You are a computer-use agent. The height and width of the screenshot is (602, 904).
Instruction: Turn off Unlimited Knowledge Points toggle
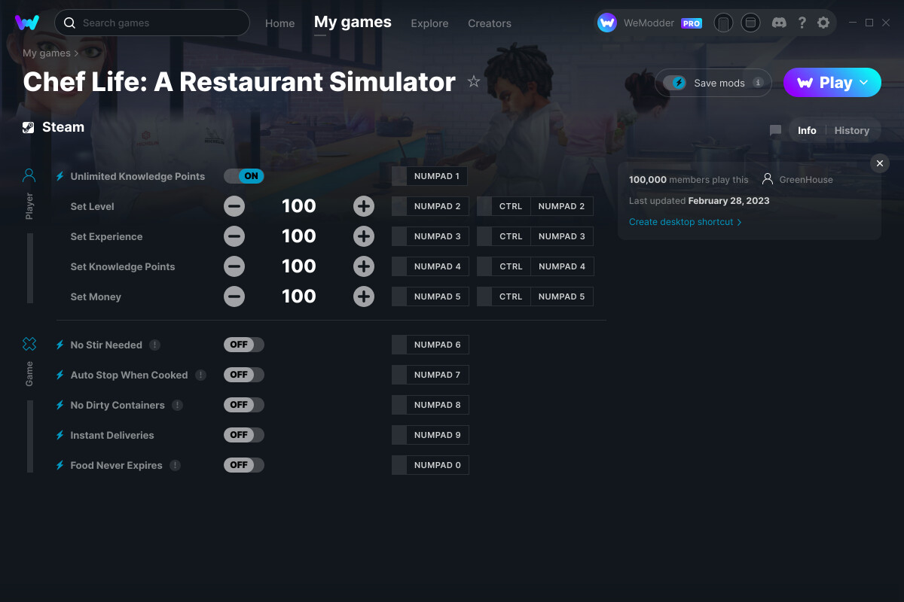pyautogui.click(x=244, y=176)
